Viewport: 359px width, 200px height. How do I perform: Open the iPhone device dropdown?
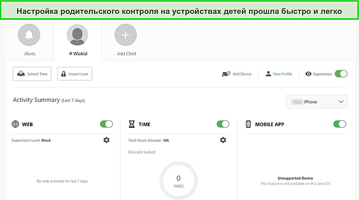click(x=316, y=101)
